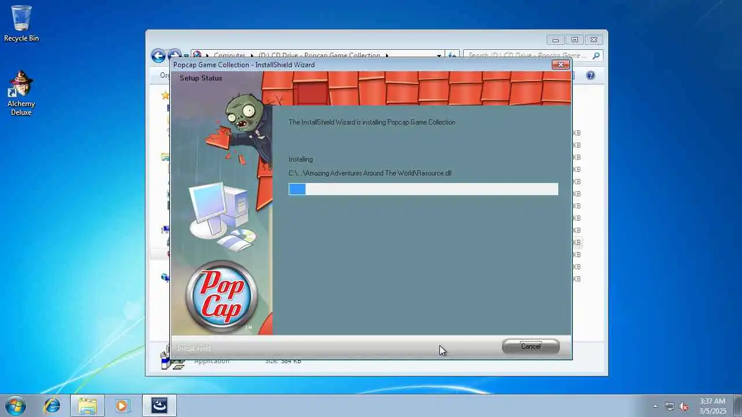Open the 3:37 AM clock calendar

pos(712,405)
